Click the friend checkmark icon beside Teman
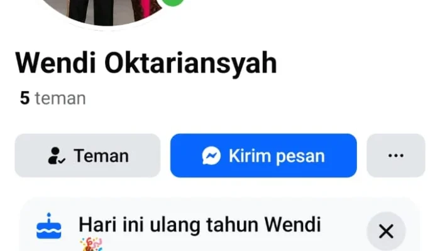The height and width of the screenshot is (251, 440). tap(57, 156)
